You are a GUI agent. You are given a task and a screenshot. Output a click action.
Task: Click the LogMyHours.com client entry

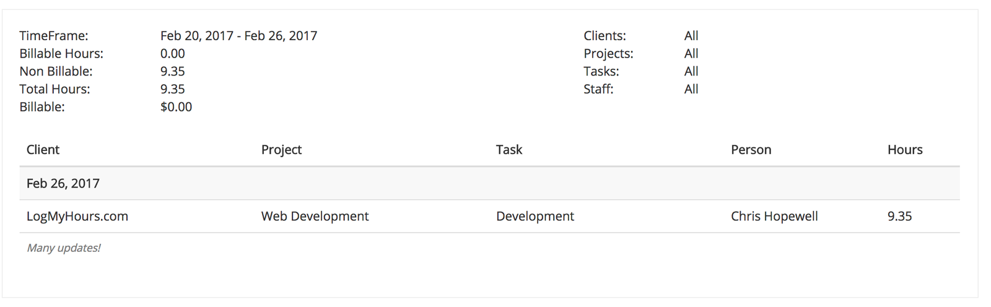[x=77, y=216]
